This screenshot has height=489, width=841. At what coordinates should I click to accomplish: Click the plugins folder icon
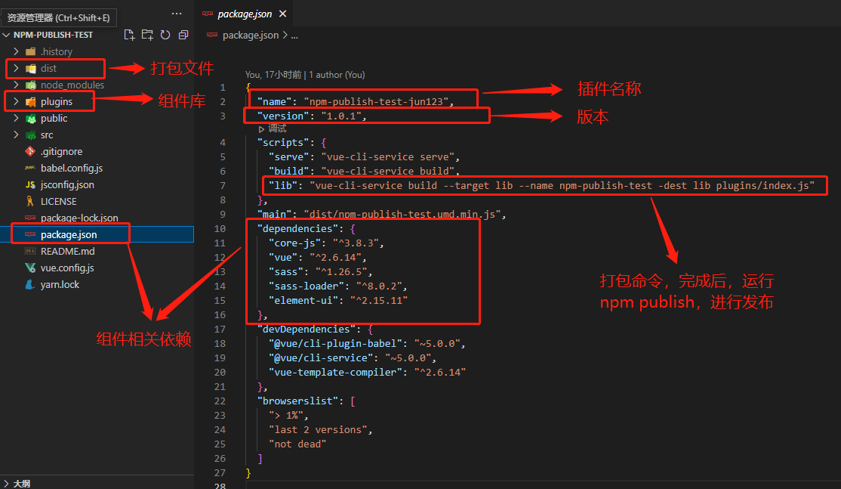[30, 101]
